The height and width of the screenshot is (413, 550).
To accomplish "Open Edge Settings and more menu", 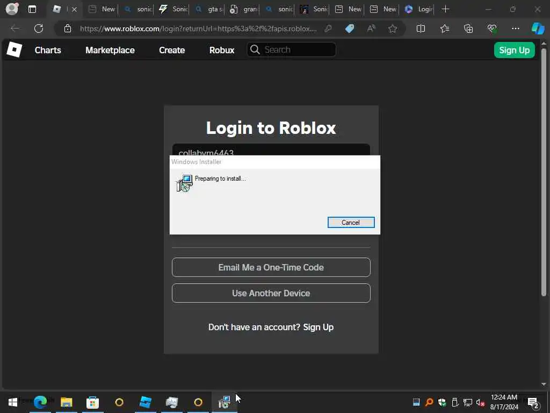I will 515,29.
